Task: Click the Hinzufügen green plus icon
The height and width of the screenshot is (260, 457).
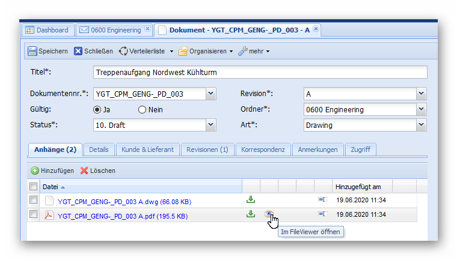Action: tap(35, 171)
